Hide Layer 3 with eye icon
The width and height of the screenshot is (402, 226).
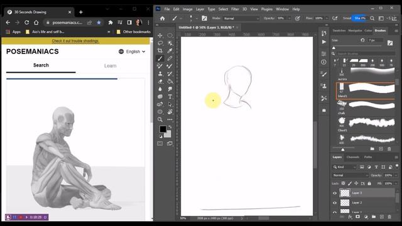click(335, 193)
